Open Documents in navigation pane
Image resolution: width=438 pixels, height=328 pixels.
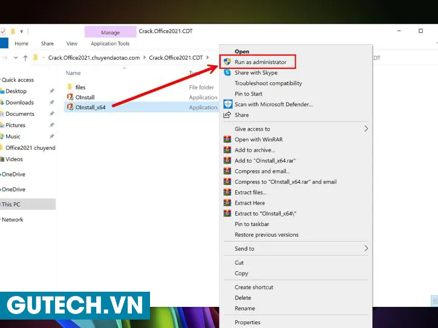(20, 114)
